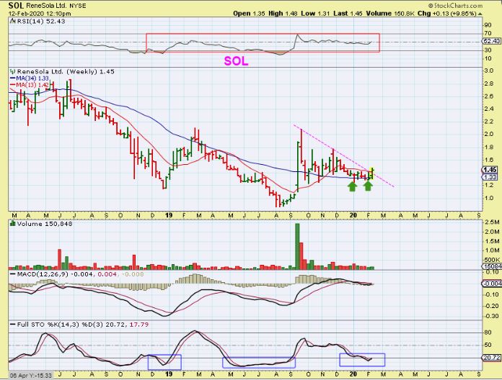Viewport: 502px width, 380px height.
Task: Click the 06 Apr Y:-15.33 readout
Action: (30, 375)
